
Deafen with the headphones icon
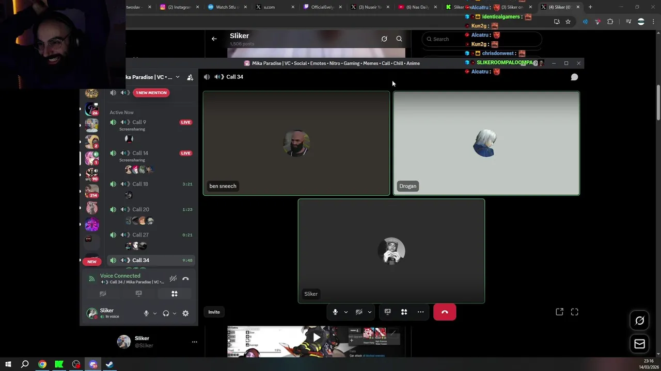point(166,313)
